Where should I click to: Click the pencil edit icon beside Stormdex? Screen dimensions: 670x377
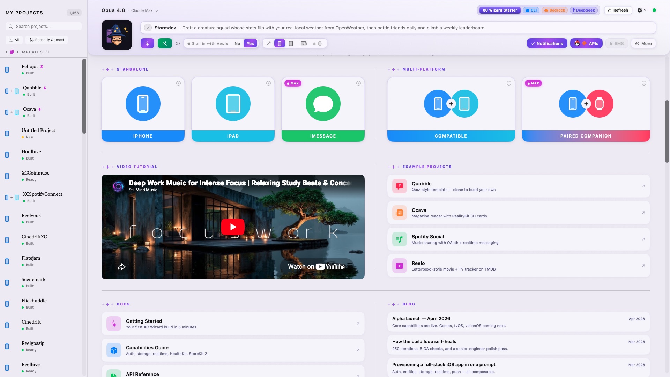click(148, 28)
